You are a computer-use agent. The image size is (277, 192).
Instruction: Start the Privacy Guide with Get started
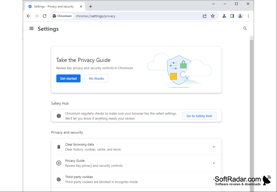[68, 78]
